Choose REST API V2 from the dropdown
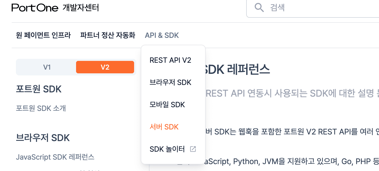 (x=170, y=60)
